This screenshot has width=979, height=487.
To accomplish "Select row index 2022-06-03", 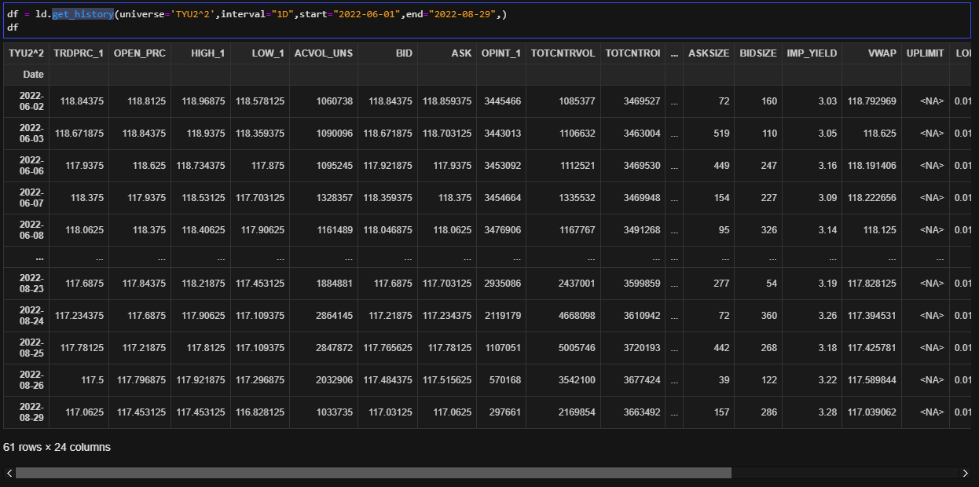I will tap(27, 134).
